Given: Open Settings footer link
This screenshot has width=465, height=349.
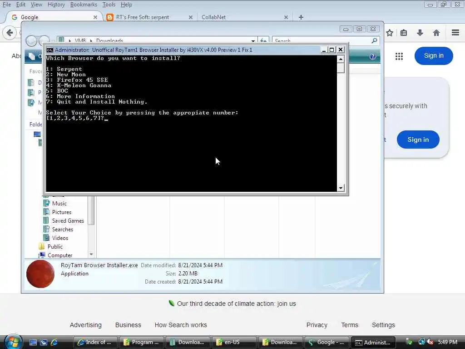Looking at the screenshot, I should 383,325.
